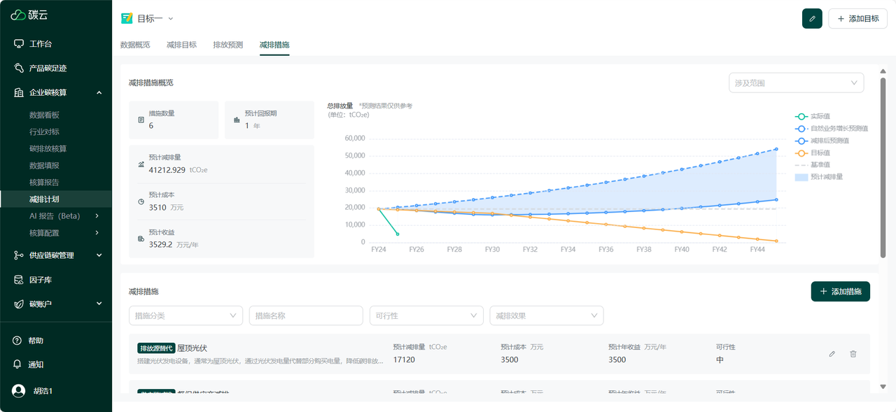
Task: Click the 因子库 database icon
Action: coord(19,280)
